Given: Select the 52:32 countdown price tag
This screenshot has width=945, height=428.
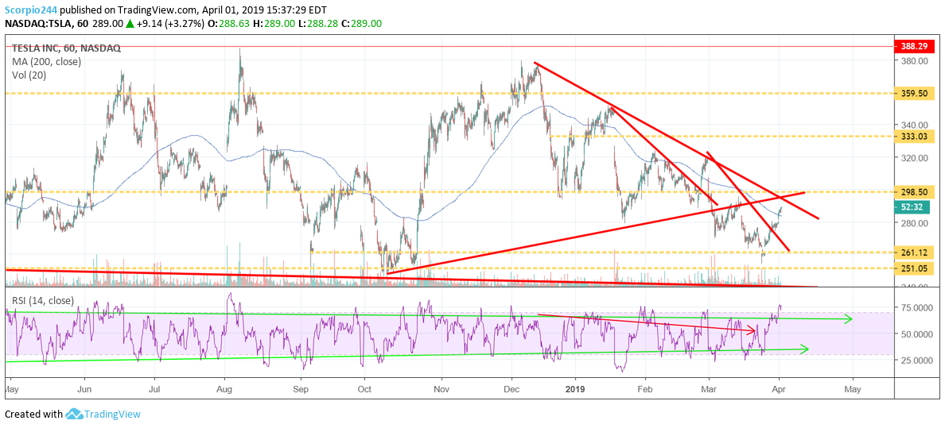Looking at the screenshot, I should pyautogui.click(x=912, y=208).
